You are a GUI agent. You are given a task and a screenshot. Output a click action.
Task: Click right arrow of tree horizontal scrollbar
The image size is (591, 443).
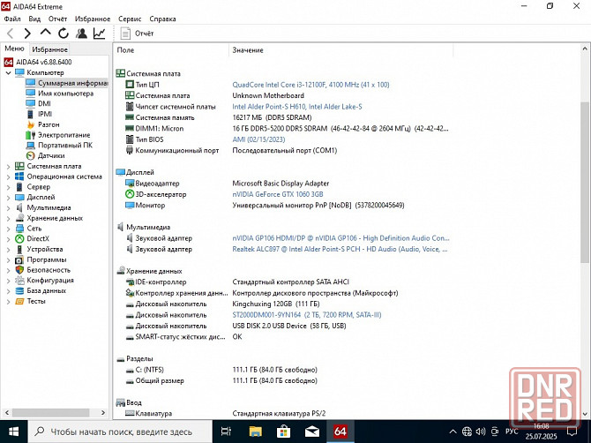coord(103,412)
